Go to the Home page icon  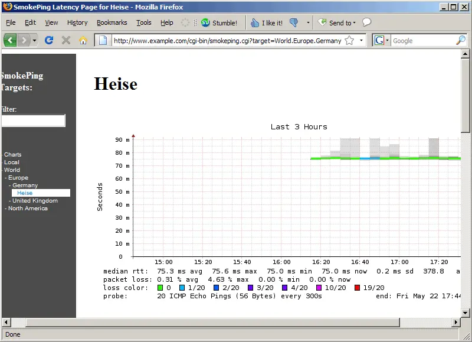tap(83, 40)
